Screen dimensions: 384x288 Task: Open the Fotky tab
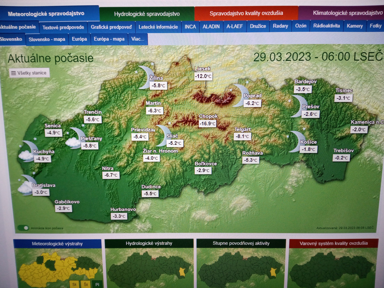point(375,26)
